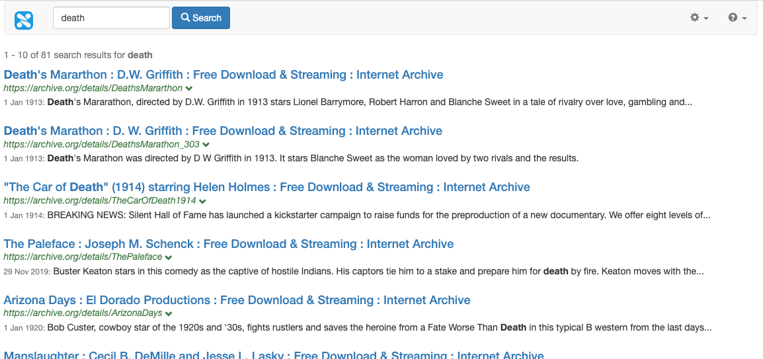This screenshot has width=763, height=359.
Task: Expand arrow beside TheCarOfDeath1914 URL
Action: click(x=202, y=201)
